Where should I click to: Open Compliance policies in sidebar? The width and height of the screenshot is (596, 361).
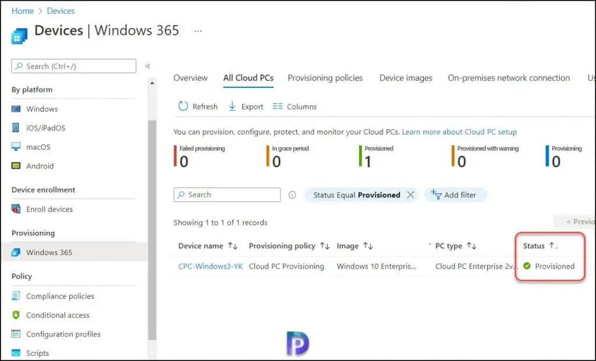(60, 296)
